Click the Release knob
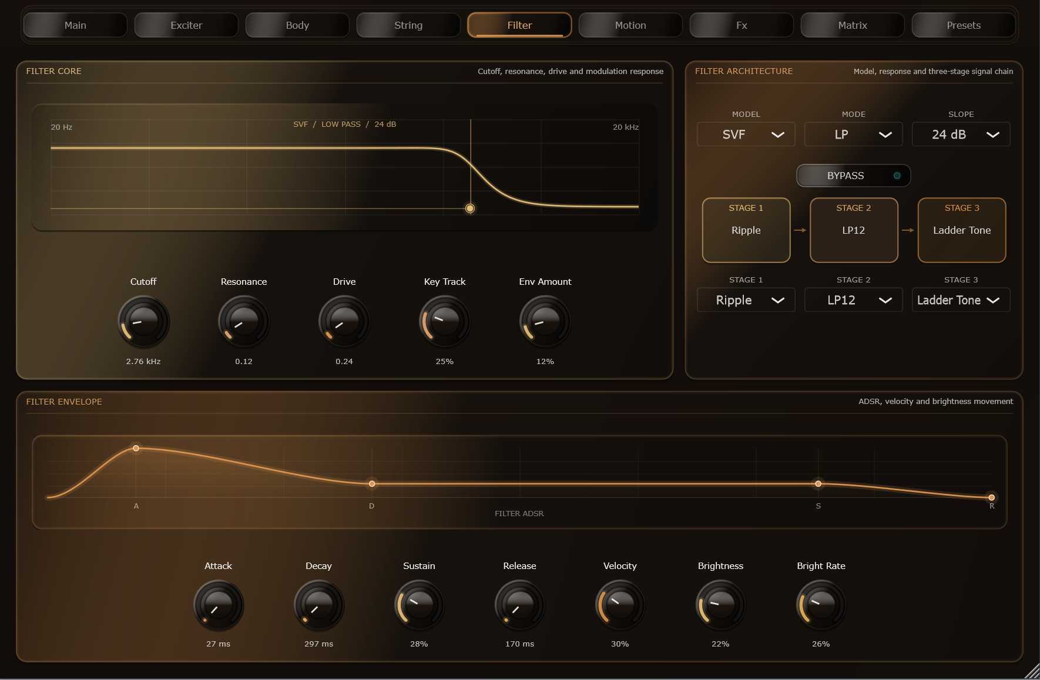This screenshot has height=680, width=1040. pos(520,605)
